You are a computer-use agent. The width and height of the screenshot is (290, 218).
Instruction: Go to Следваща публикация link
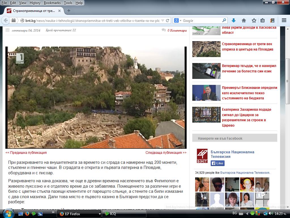click(x=166, y=152)
